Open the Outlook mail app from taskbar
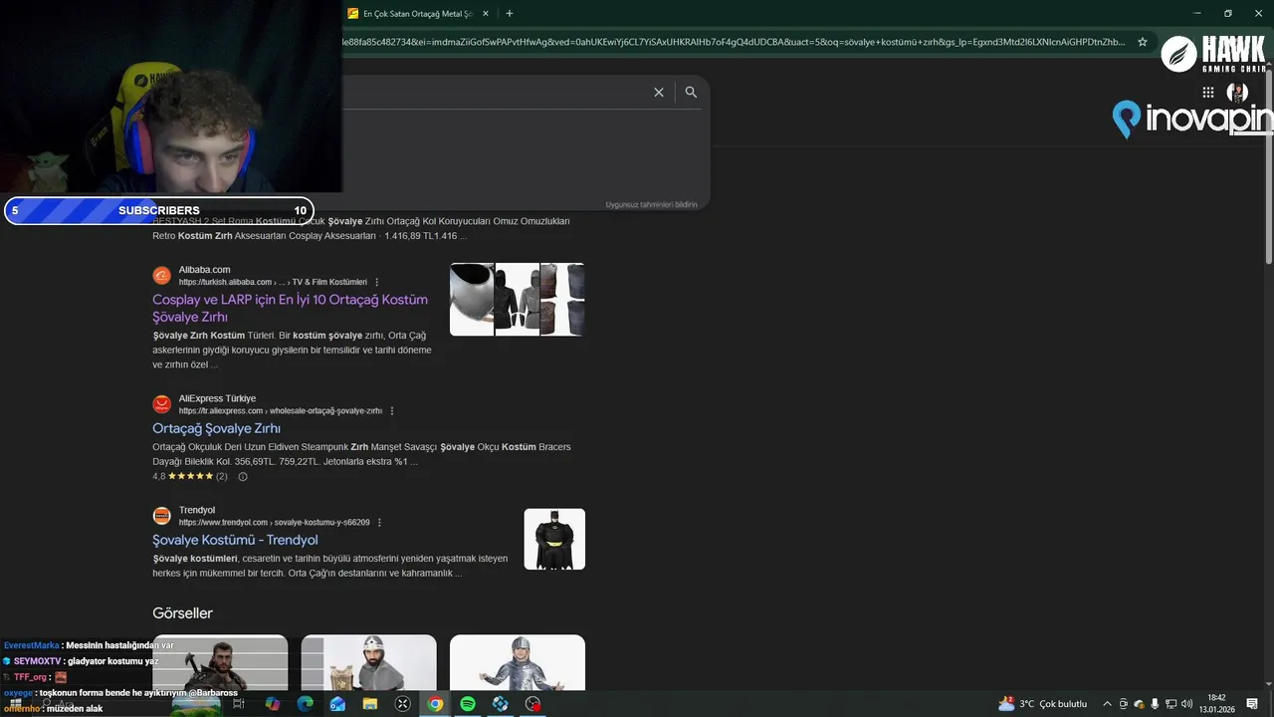Image resolution: width=1274 pixels, height=717 pixels. (337, 704)
